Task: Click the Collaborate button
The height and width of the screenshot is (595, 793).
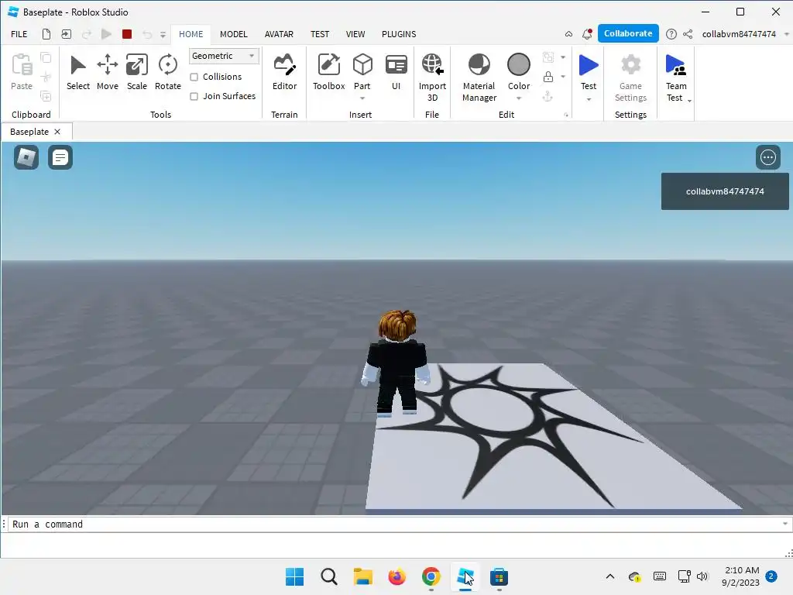Action: click(x=628, y=33)
